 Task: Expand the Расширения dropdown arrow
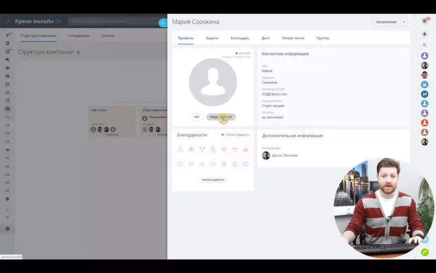point(404,22)
